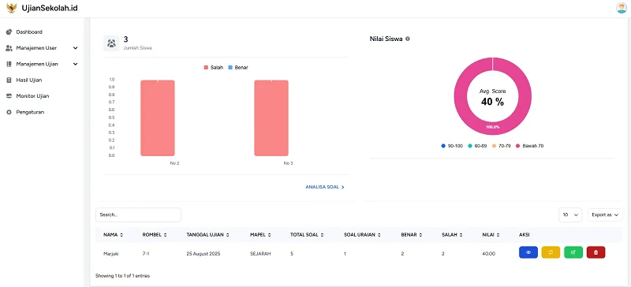The width and height of the screenshot is (631, 287).
Task: Click the Manajemen User people icon
Action: tap(9, 48)
